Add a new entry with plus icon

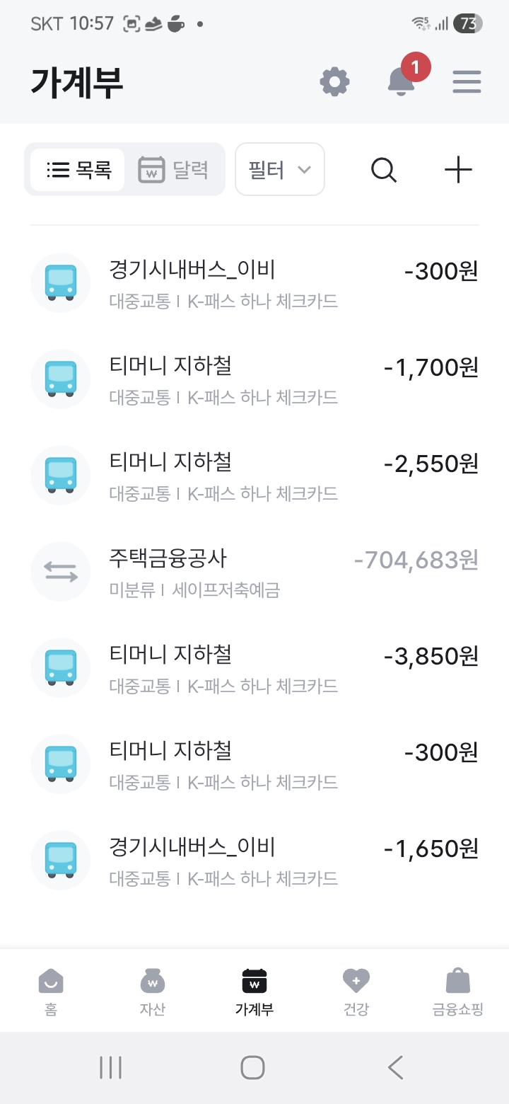(458, 170)
